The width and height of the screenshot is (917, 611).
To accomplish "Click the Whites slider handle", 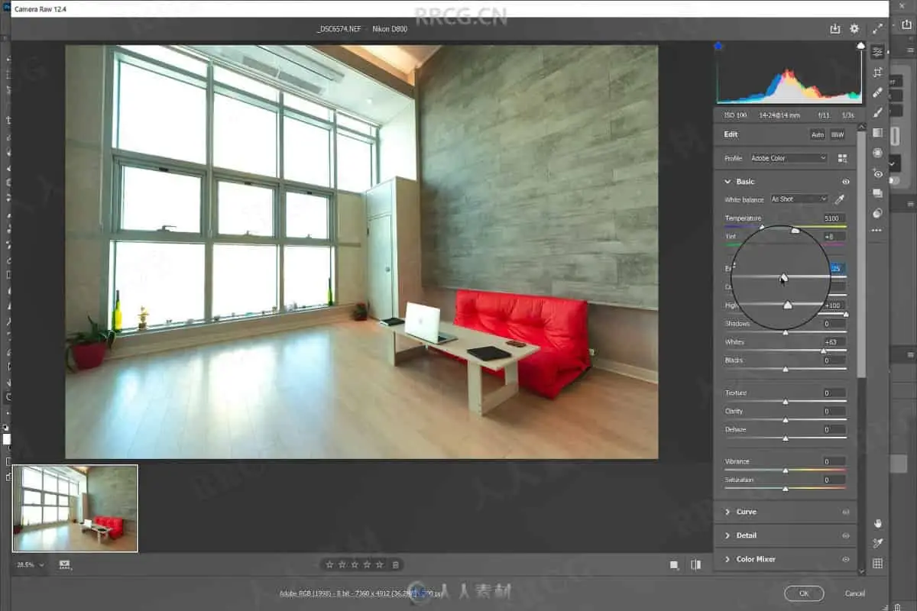I will (823, 351).
